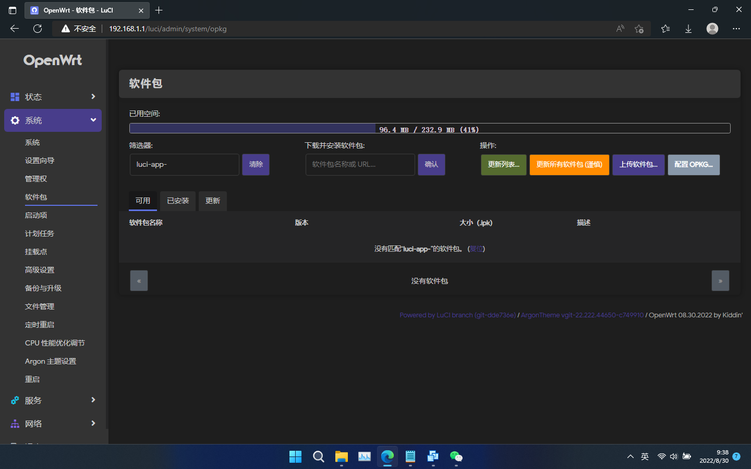Show hidden tray icons chevron

[x=631, y=456]
